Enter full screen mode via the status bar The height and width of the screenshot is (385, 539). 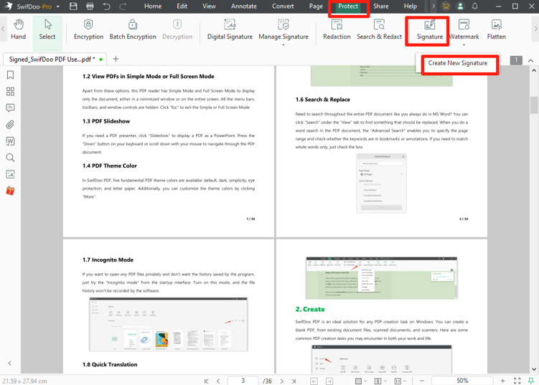[517, 381]
